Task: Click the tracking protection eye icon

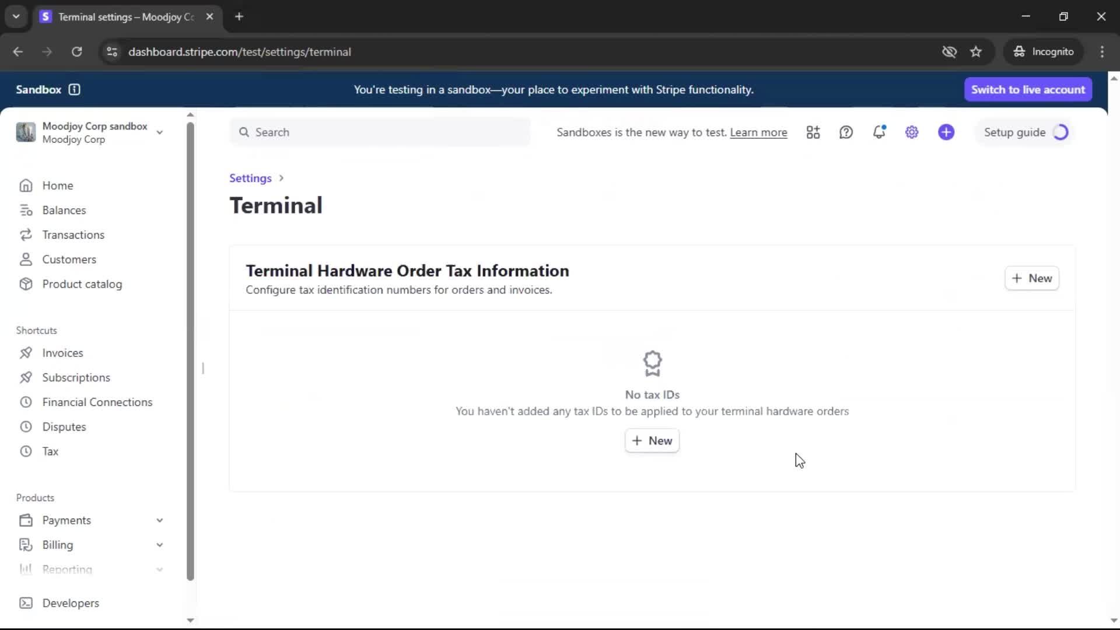Action: click(x=949, y=52)
